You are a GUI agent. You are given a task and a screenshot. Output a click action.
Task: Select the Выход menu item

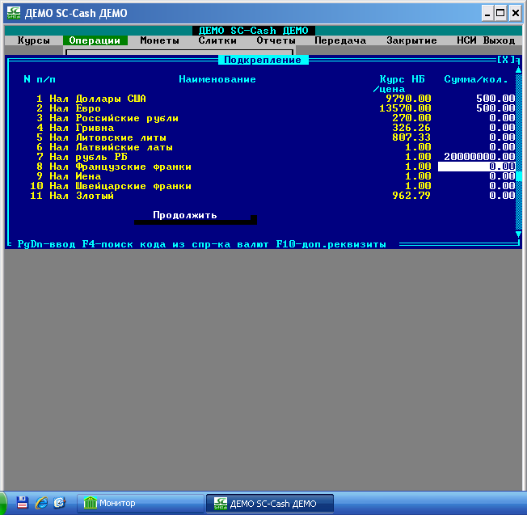[499, 40]
